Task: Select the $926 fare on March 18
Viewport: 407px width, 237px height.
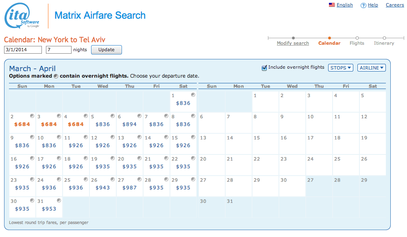Action: coord(76,167)
